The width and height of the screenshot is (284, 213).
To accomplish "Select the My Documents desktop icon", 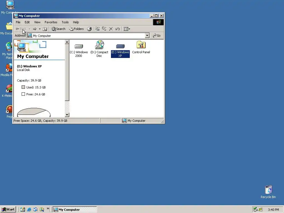I will point(7,29).
